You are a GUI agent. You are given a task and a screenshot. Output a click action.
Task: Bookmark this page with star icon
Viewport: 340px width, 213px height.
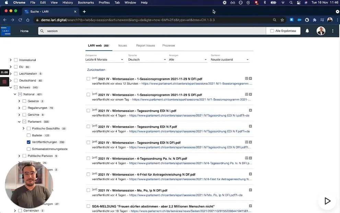282,20
